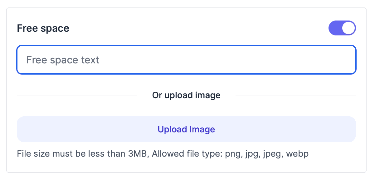Viewport: 375px width, 179px height.
Task: Disable the Free space option
Action: [x=342, y=28]
